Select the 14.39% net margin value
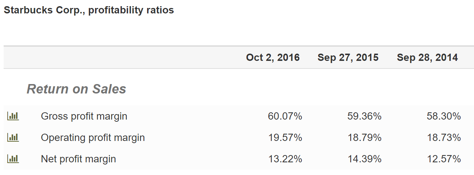 tap(364, 159)
